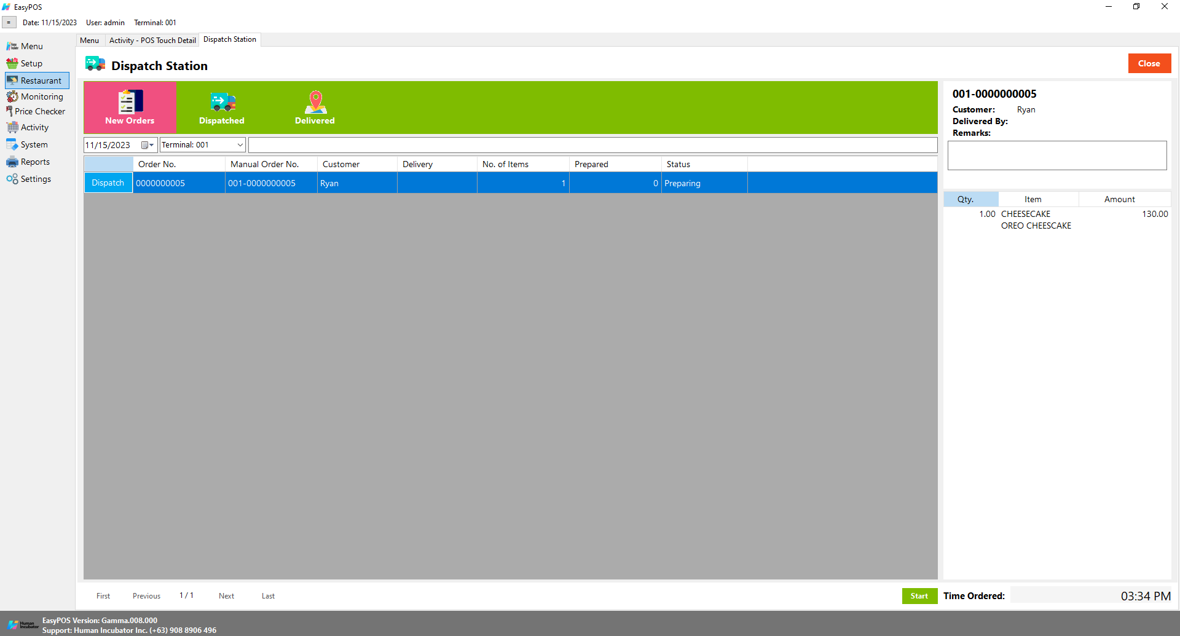This screenshot has width=1180, height=636.
Task: Click the Price Checker icon
Action: coord(9,111)
